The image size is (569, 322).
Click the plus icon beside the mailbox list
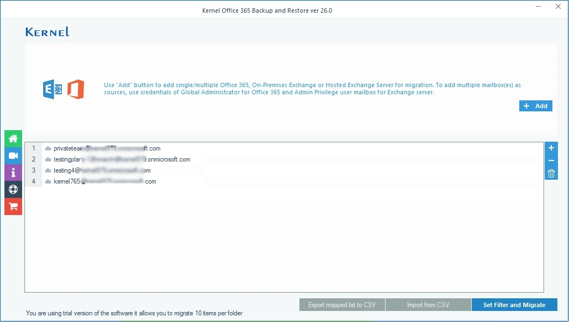(551, 148)
